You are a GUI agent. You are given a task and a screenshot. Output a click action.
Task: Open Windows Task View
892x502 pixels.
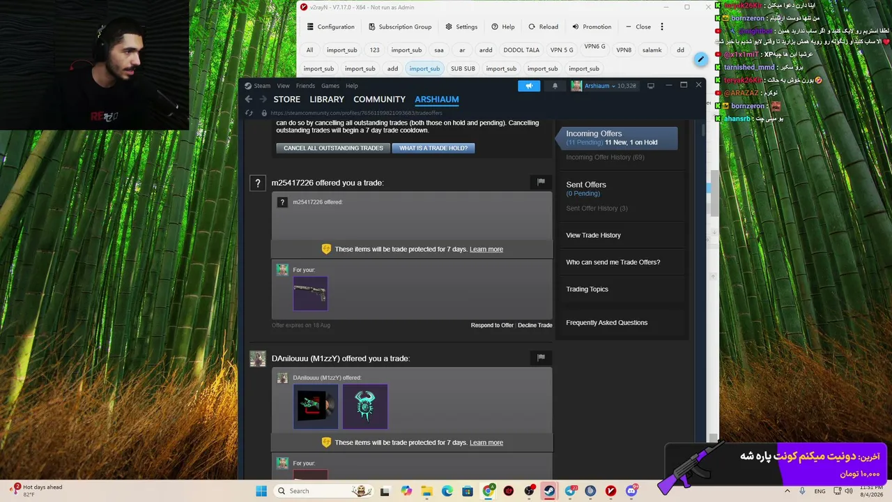[x=385, y=491]
